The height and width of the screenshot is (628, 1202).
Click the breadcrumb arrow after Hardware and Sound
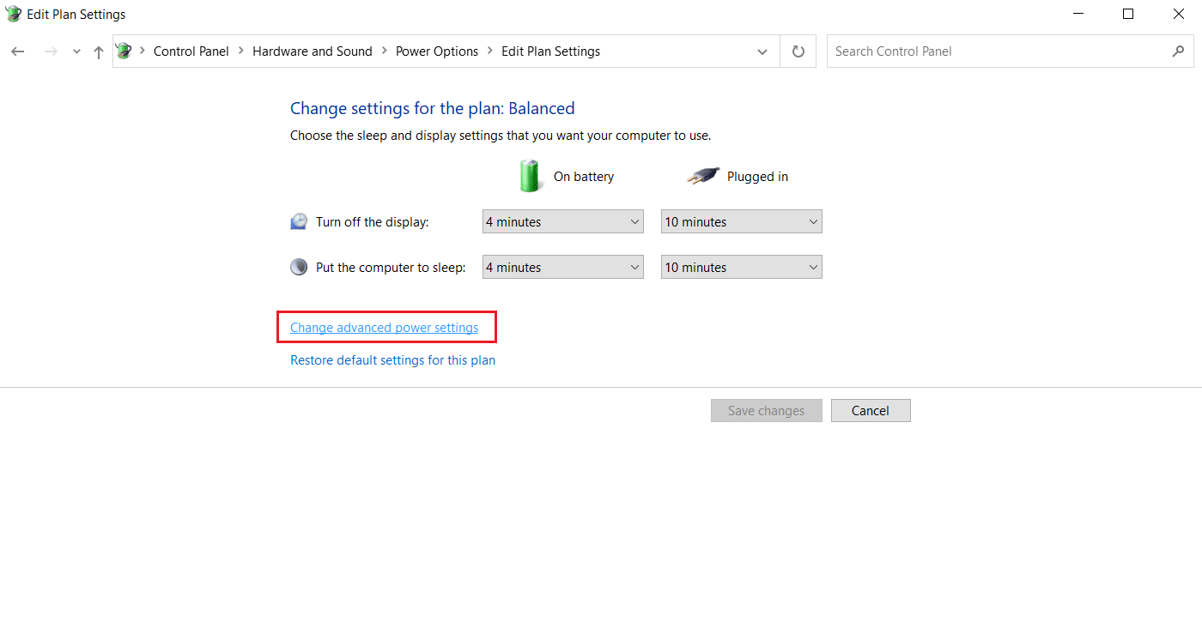384,51
